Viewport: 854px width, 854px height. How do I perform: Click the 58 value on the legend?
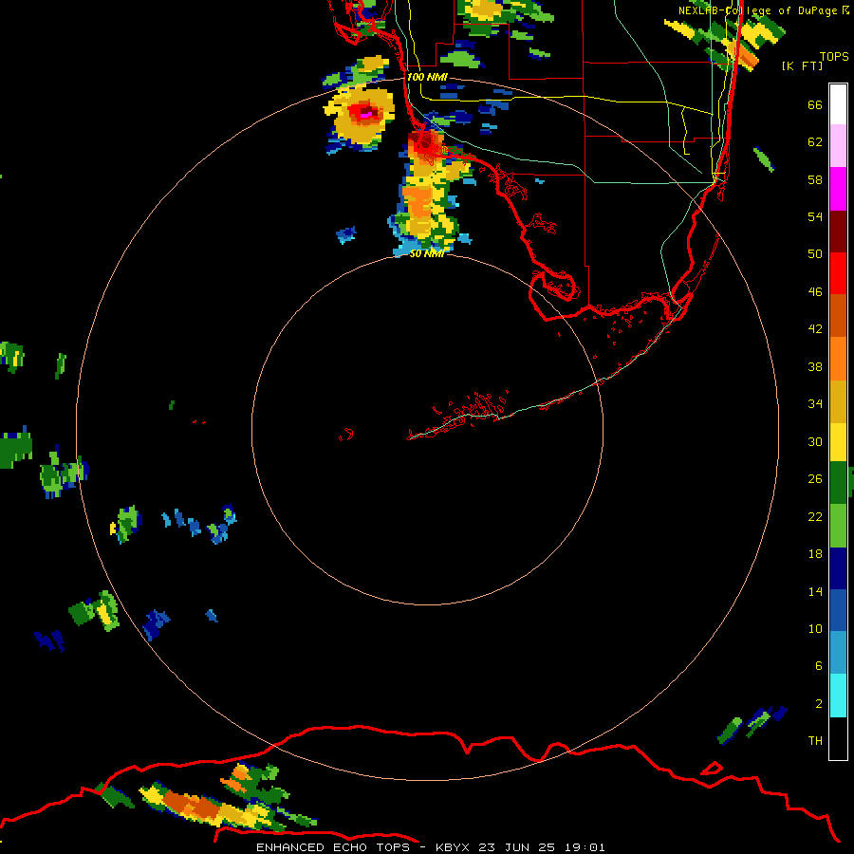pos(815,179)
